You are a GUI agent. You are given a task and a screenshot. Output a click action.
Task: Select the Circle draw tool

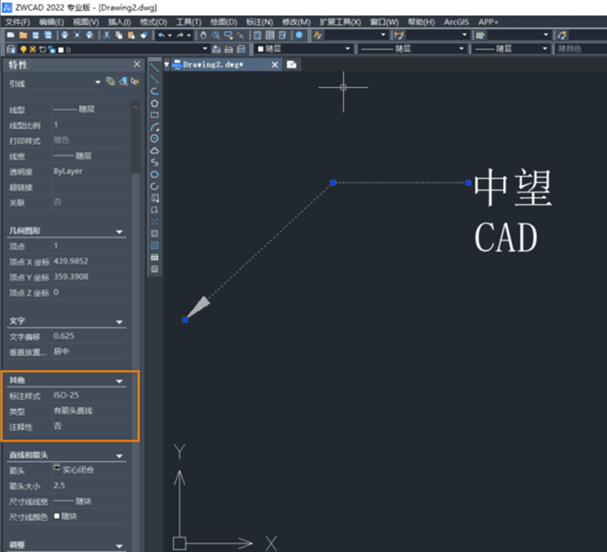coord(154,138)
